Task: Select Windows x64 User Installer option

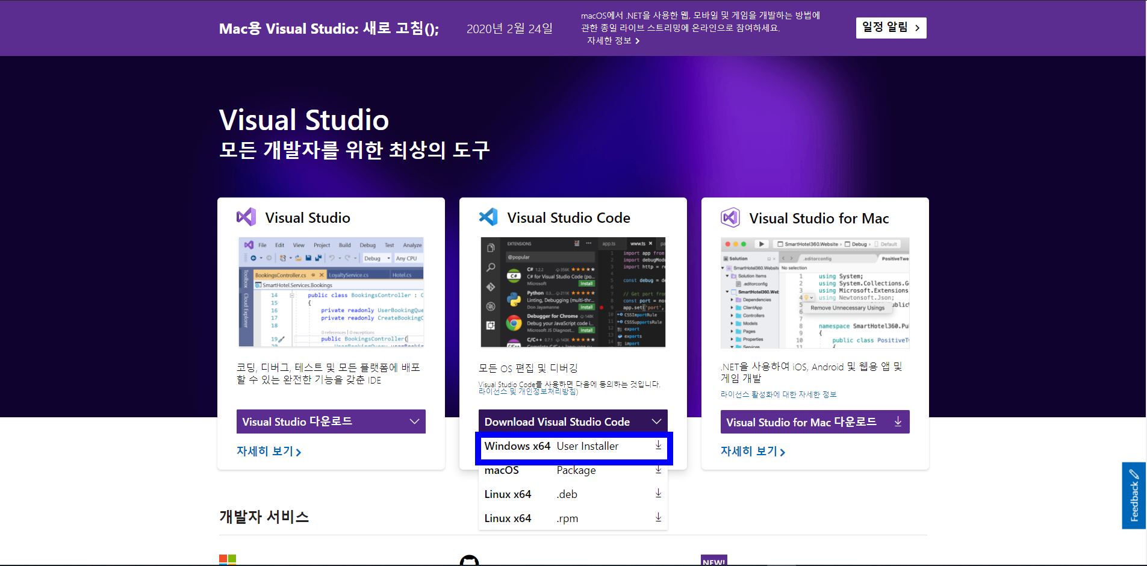Action: [573, 446]
